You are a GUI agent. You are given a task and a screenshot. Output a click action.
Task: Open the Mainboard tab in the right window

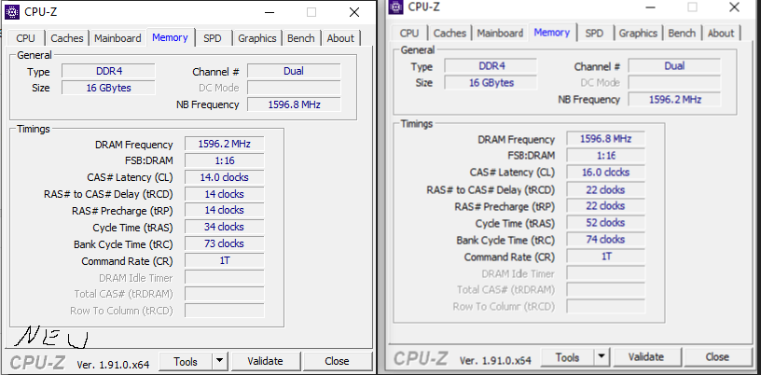click(500, 33)
